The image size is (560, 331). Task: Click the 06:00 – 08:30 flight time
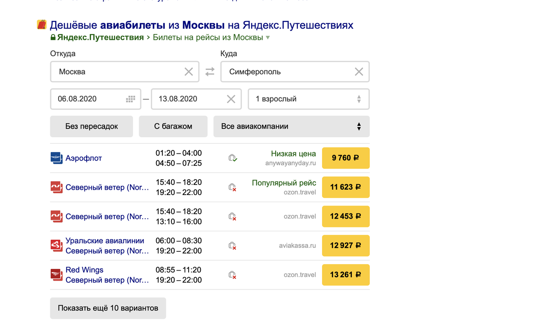click(x=178, y=241)
